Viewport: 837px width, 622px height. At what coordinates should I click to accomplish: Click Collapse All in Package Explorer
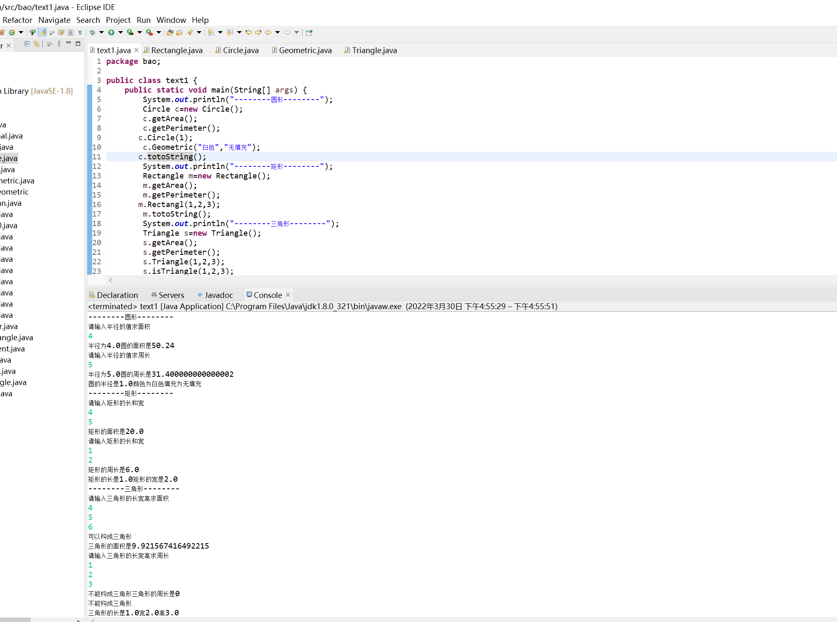point(27,44)
